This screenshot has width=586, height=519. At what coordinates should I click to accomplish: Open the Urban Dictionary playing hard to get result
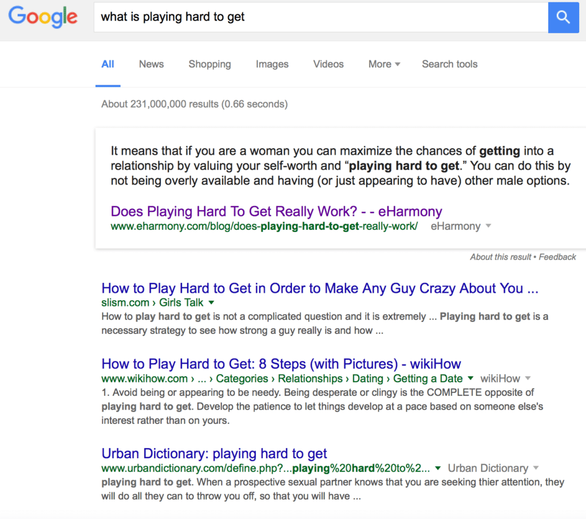coord(214,454)
